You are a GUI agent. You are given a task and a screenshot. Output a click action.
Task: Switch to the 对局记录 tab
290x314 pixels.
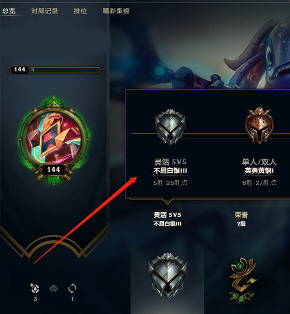tap(44, 11)
